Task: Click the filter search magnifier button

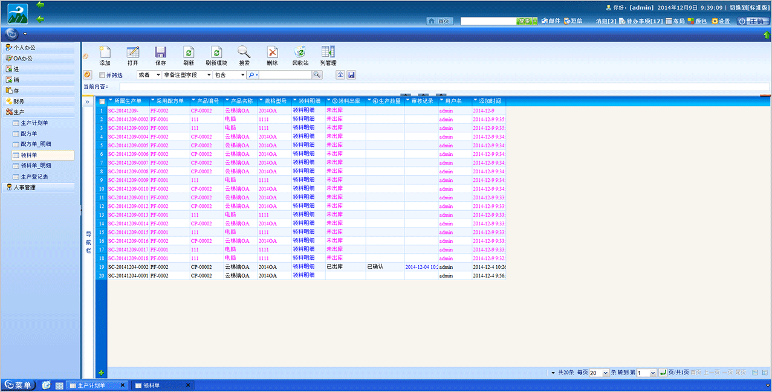Action: [x=317, y=75]
